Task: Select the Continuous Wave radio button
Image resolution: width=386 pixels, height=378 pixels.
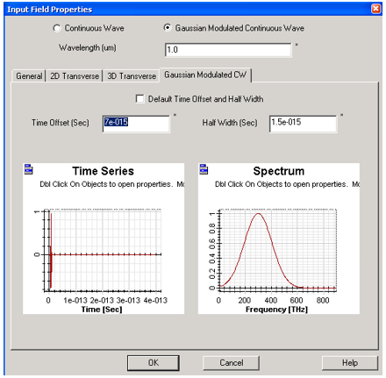Action: [57, 28]
